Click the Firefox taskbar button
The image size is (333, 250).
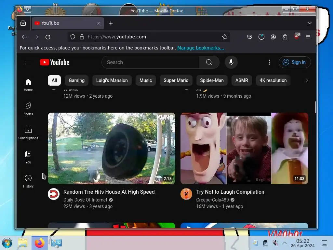pyautogui.click(x=39, y=243)
